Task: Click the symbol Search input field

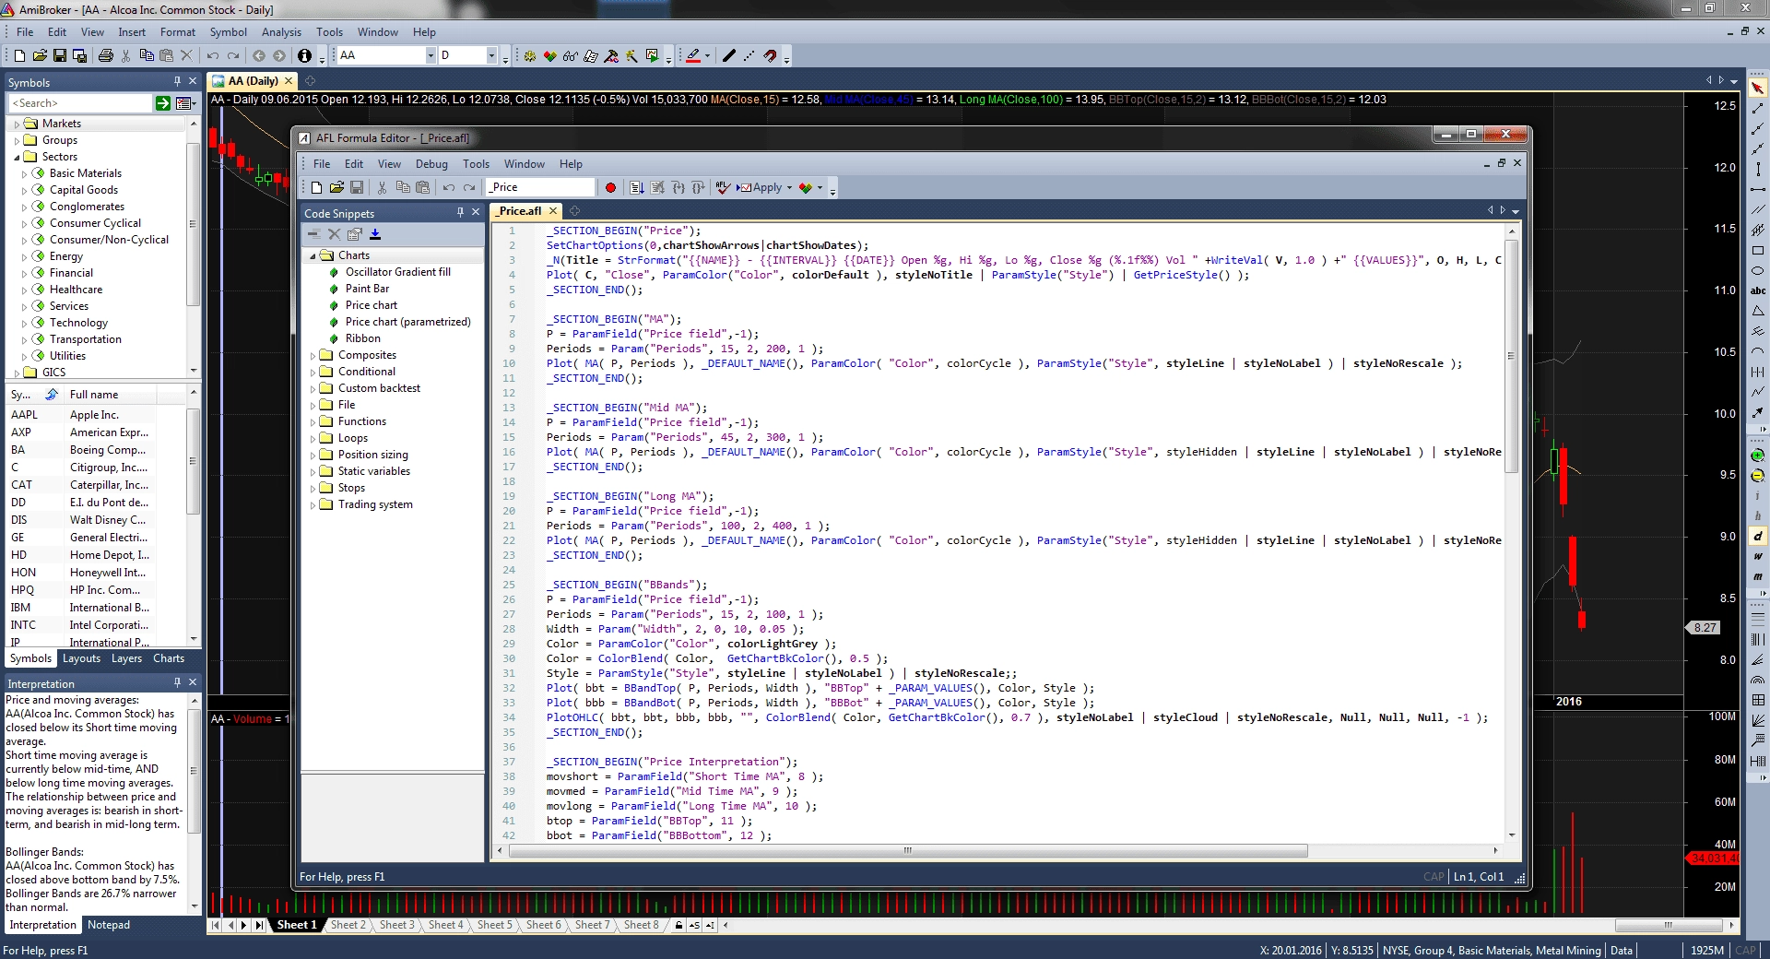Action: (x=80, y=103)
